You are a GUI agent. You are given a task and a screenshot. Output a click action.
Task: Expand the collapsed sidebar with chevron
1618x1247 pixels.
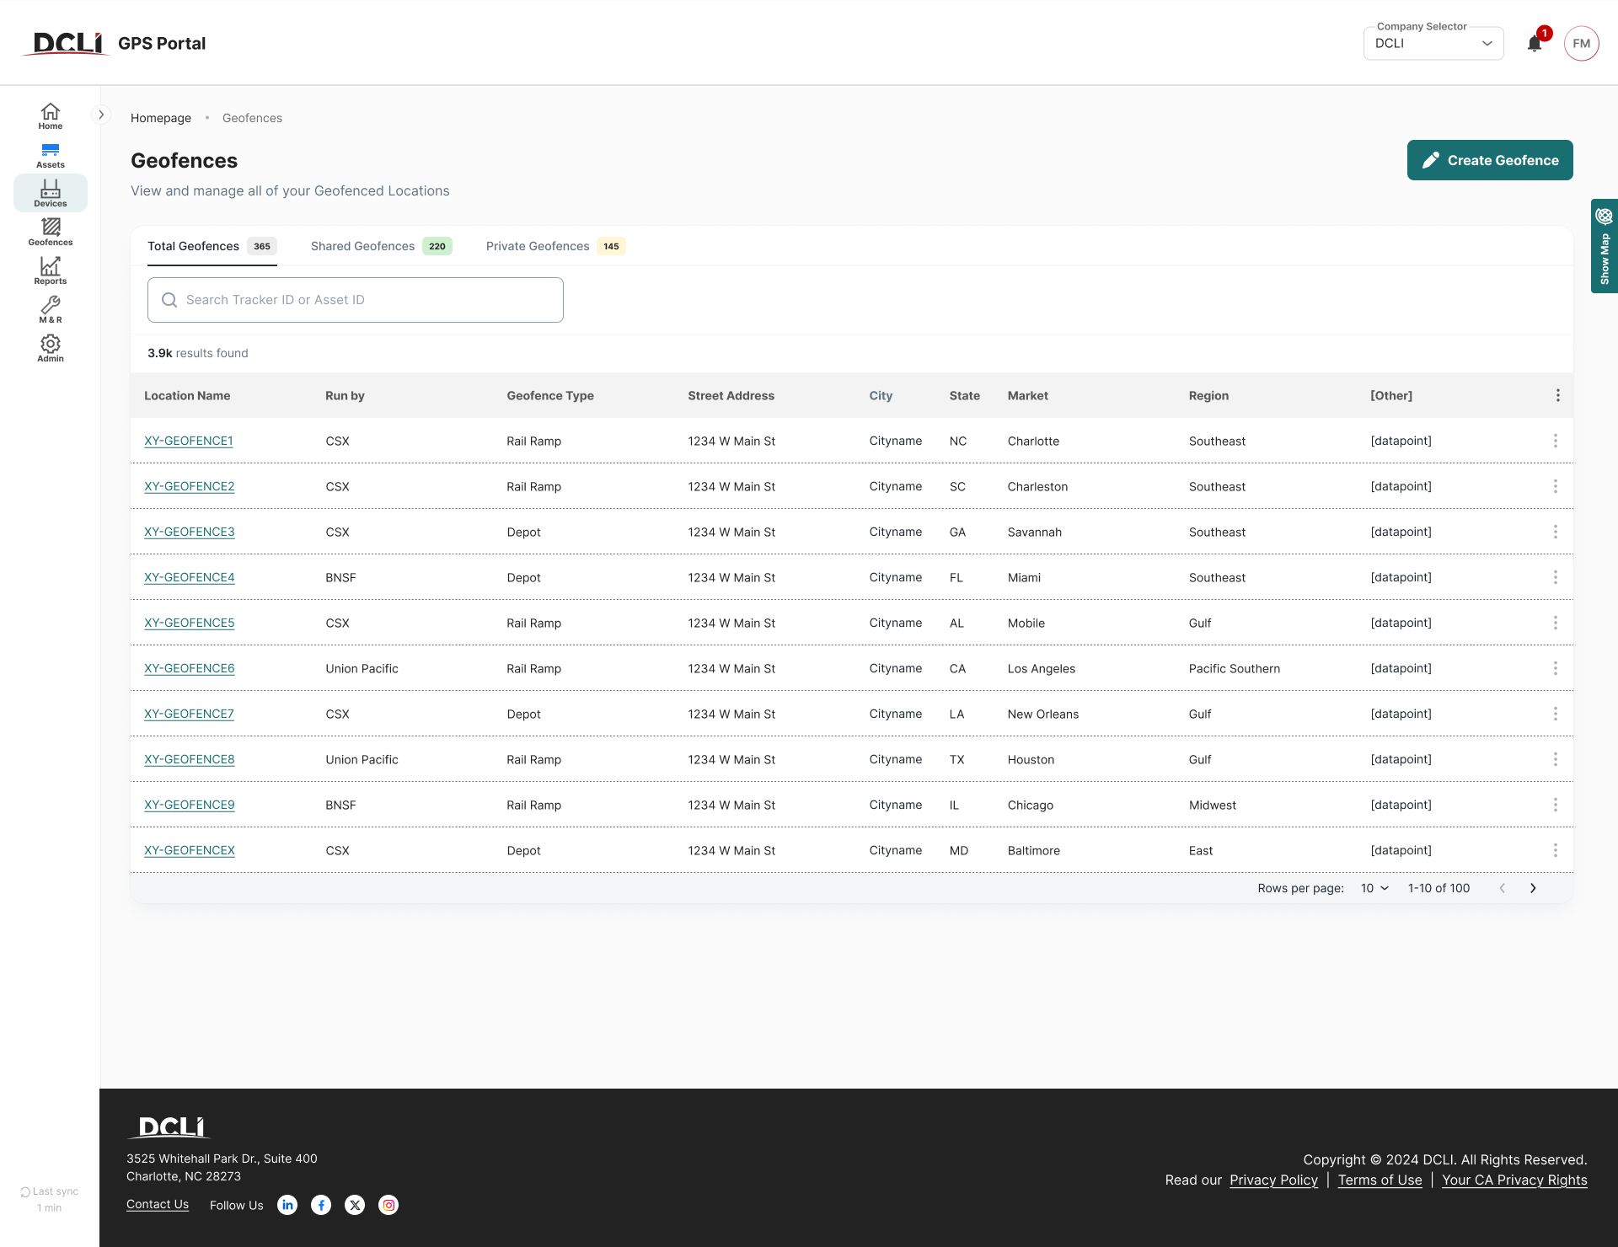click(101, 115)
